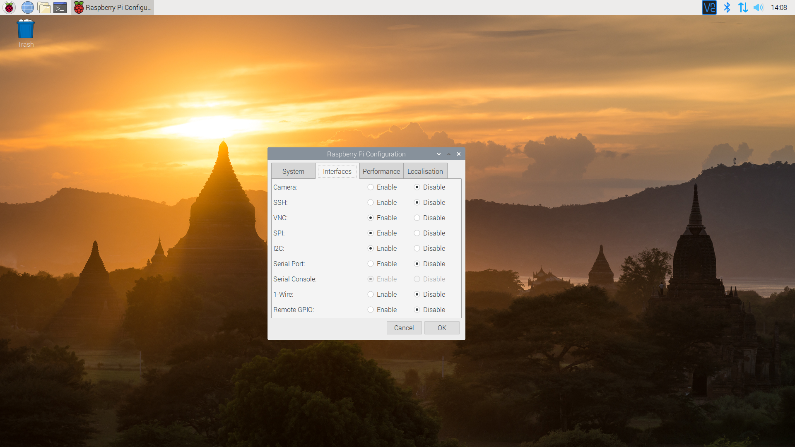Enable the Serial Port option
This screenshot has height=447, width=795.
(371, 264)
